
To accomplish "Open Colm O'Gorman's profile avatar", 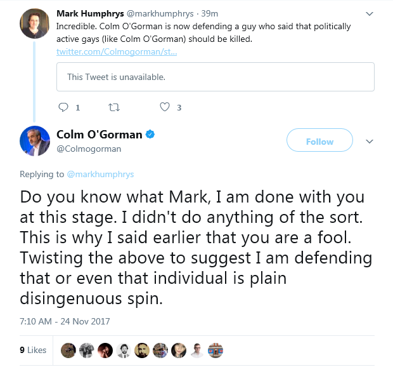I will 35,140.
